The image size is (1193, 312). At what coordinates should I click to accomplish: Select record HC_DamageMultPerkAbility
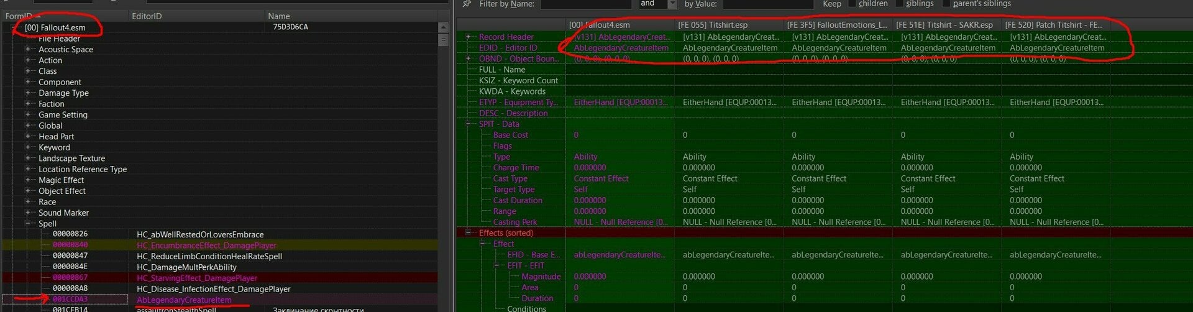point(186,267)
